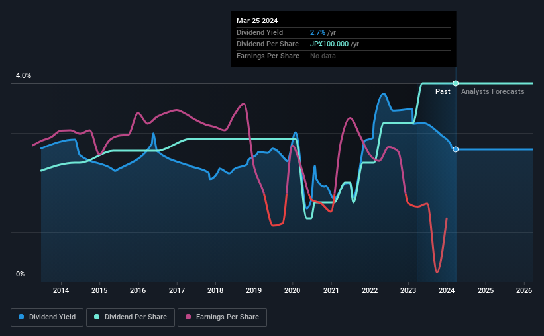
Task: Click the No data earnings value
Action: click(323, 56)
